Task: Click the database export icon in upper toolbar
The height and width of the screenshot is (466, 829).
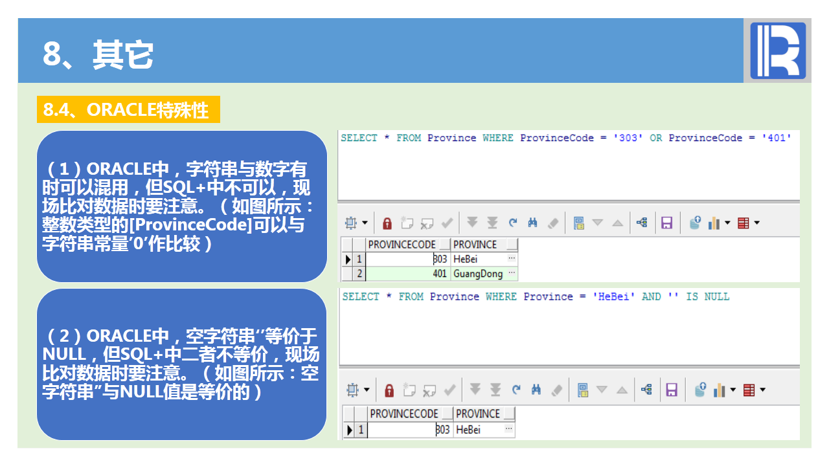Action: (695, 223)
